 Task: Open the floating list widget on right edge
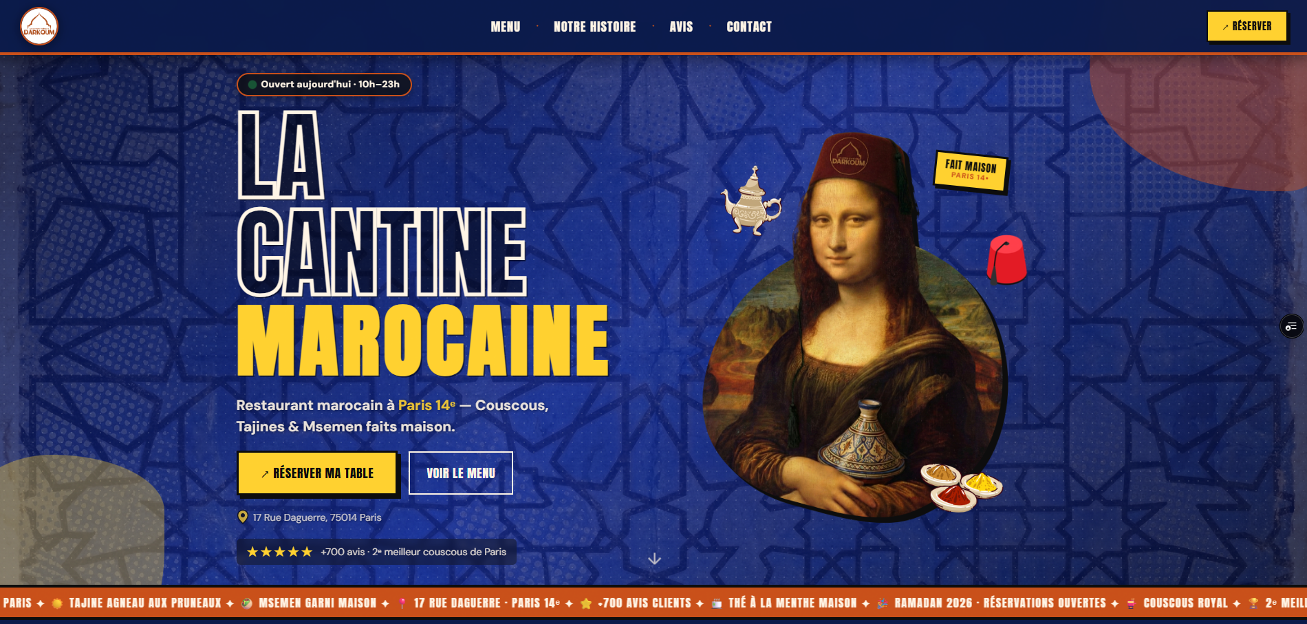[x=1291, y=326]
